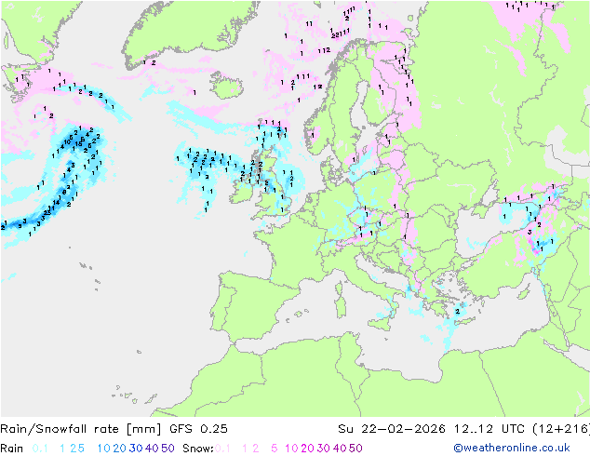Select the Rain legend value 0.1
Viewport: 590px width, 456px height.
click(40, 449)
